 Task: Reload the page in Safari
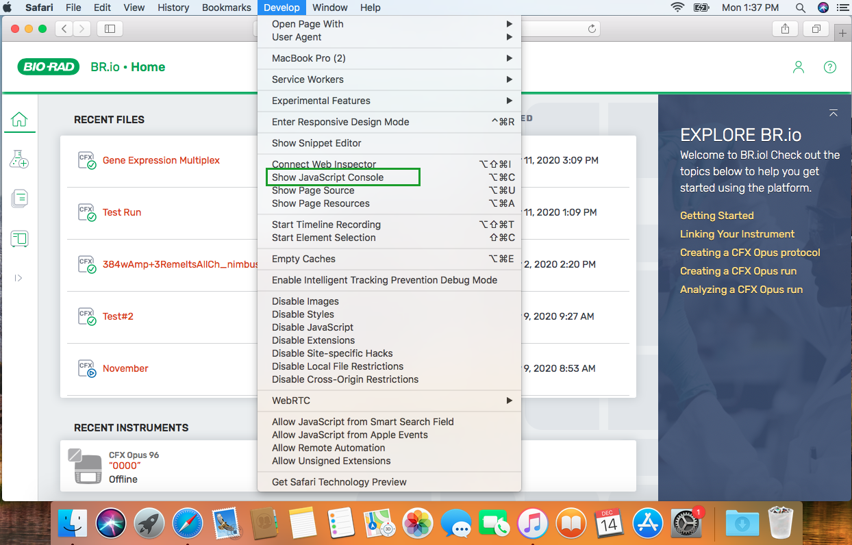pyautogui.click(x=592, y=29)
